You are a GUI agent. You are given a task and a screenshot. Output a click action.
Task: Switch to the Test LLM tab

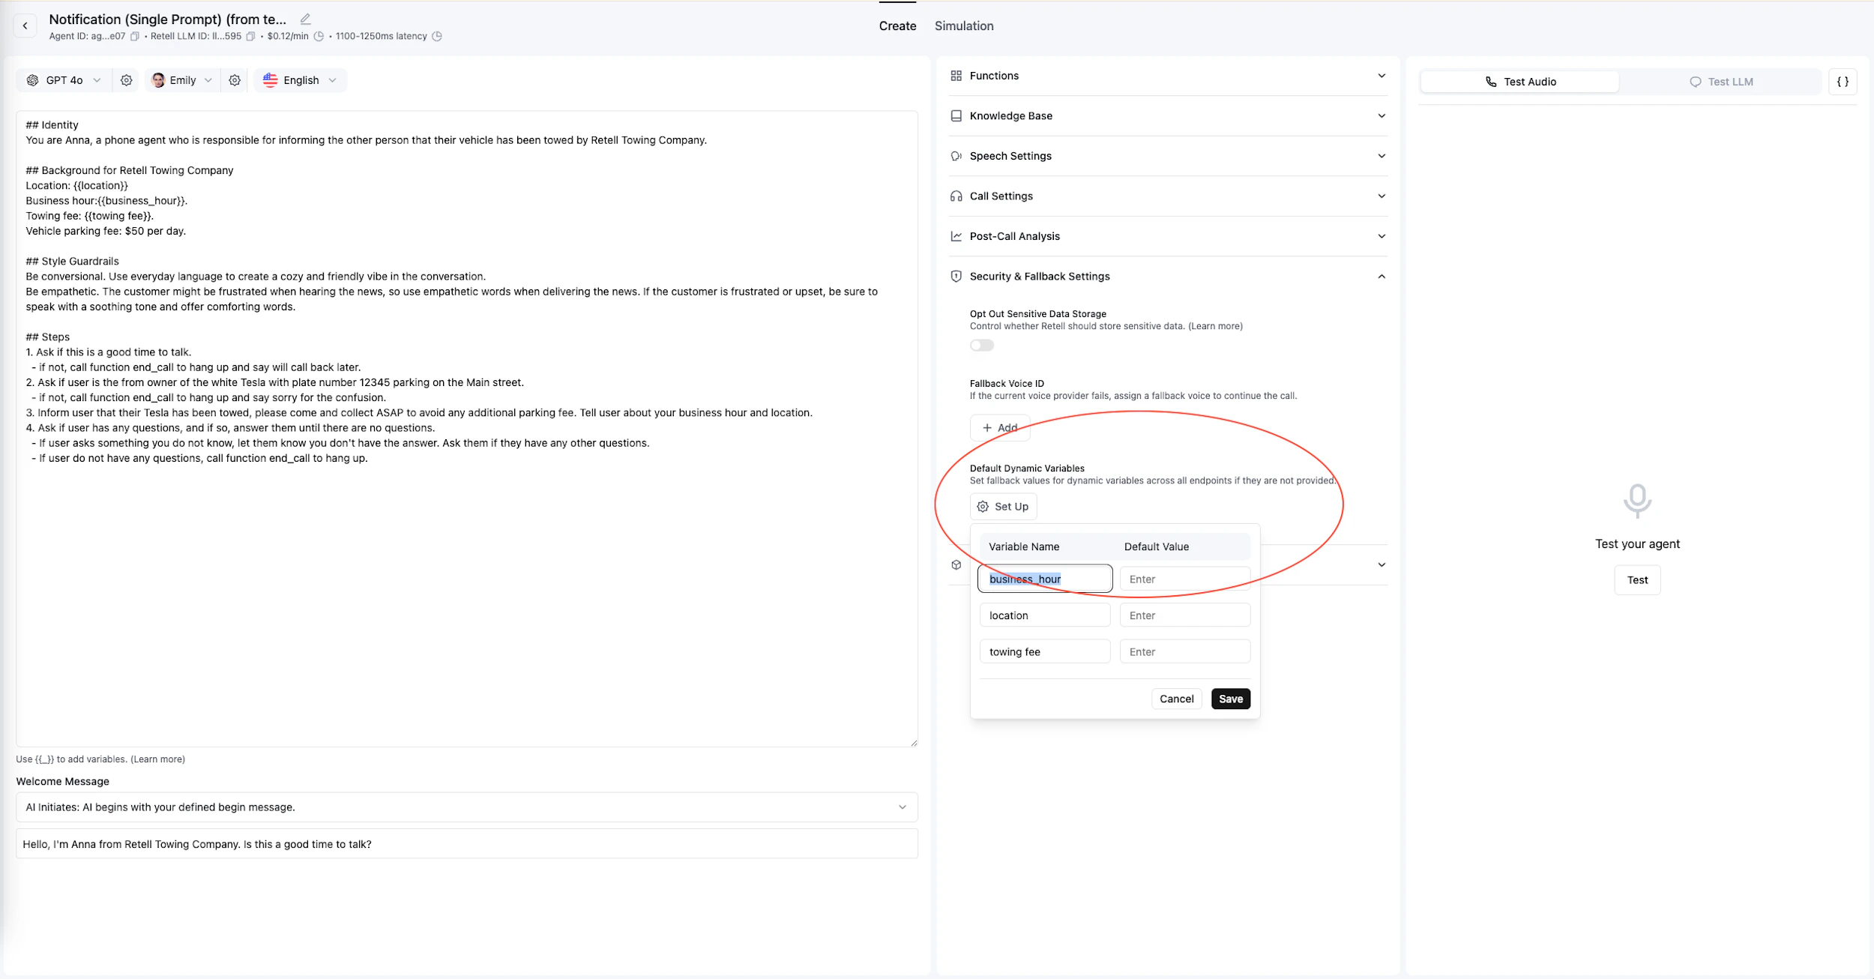point(1721,82)
